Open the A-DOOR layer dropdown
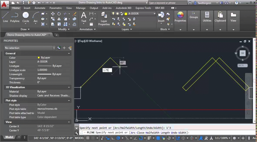This screenshot has height=142, width=257. [154, 14]
